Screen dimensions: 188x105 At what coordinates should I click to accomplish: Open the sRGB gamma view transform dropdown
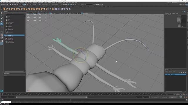pos(89,13)
